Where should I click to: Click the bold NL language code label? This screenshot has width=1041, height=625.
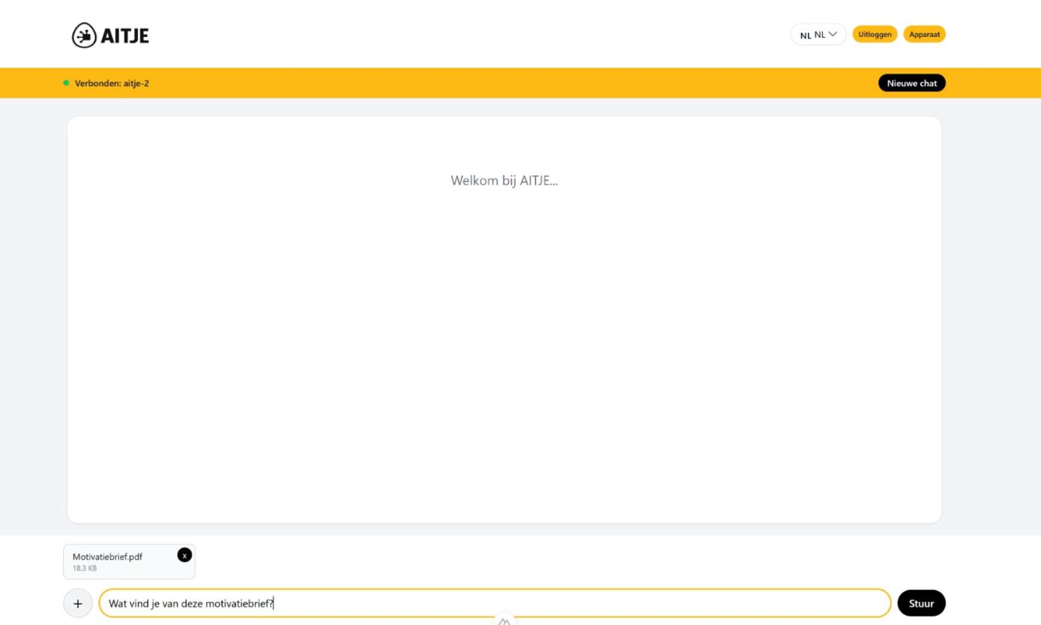(x=805, y=35)
